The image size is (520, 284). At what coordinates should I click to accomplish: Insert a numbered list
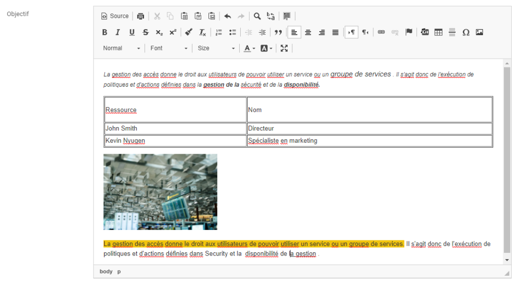tap(218, 32)
